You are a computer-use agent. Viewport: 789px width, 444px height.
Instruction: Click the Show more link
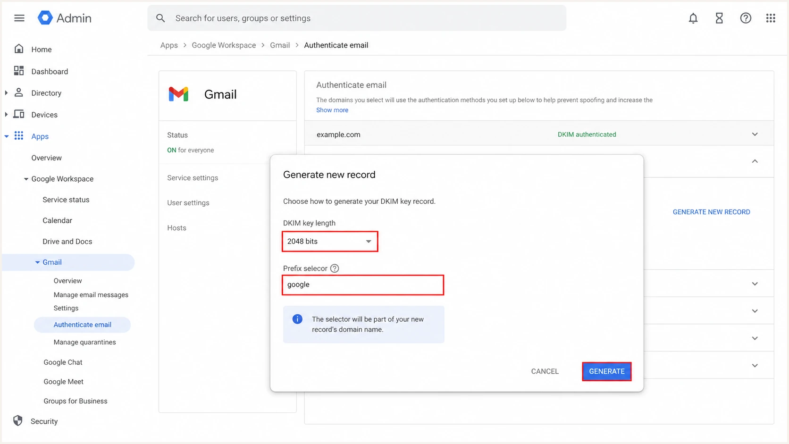[332, 110]
